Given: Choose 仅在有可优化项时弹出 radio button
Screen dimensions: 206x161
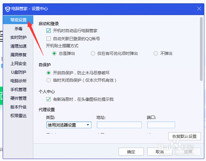Looking at the screenshot, I should click(x=93, y=54).
